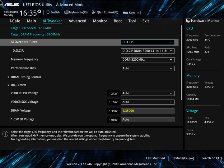Click the +12V 12.033 V reading

(x=192, y=122)
